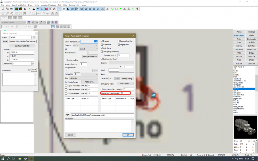Click the yellow question mark help icon

(x=137, y=9)
